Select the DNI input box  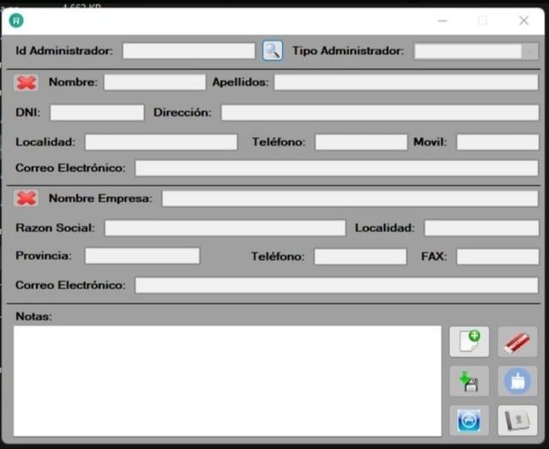click(x=97, y=112)
